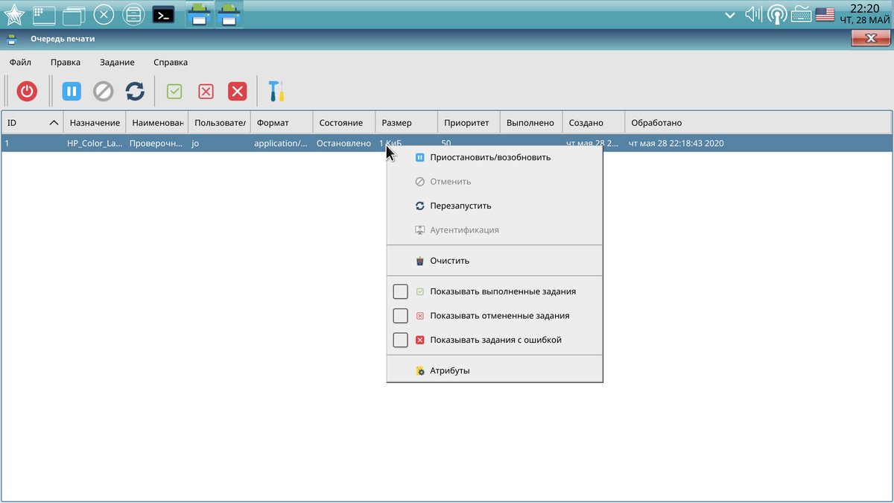Screen dimensions: 894x503
Task: Sort by the Пользователь column header
Action: 219,122
